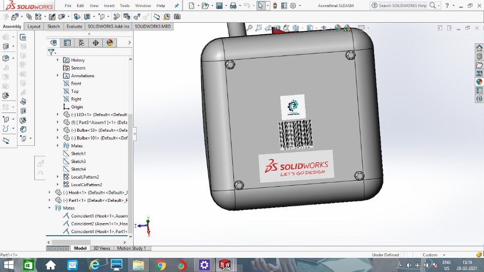
Task: Select the arrow Select tool
Action: [x=261, y=6]
